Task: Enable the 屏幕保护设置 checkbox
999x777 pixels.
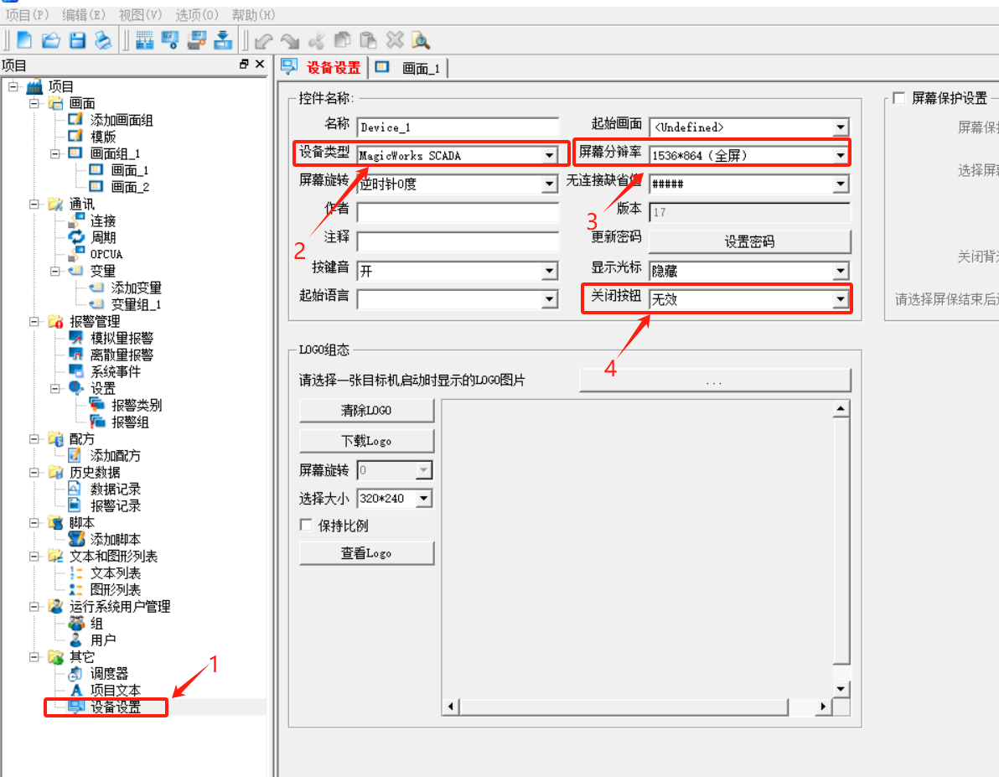Action: click(898, 98)
